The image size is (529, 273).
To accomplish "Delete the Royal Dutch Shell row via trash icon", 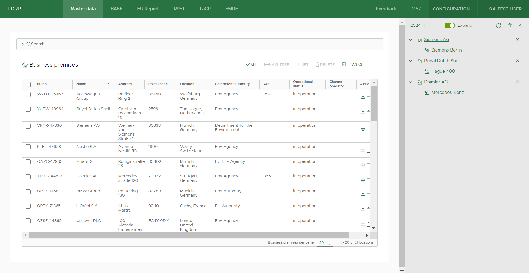I will click(368, 113).
